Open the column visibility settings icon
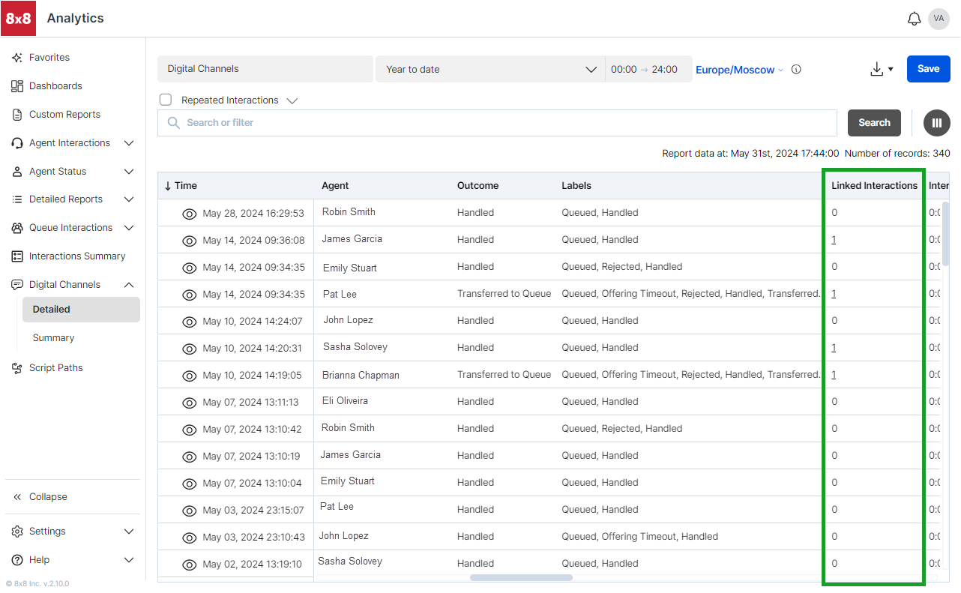961x593 pixels. pyautogui.click(x=936, y=122)
